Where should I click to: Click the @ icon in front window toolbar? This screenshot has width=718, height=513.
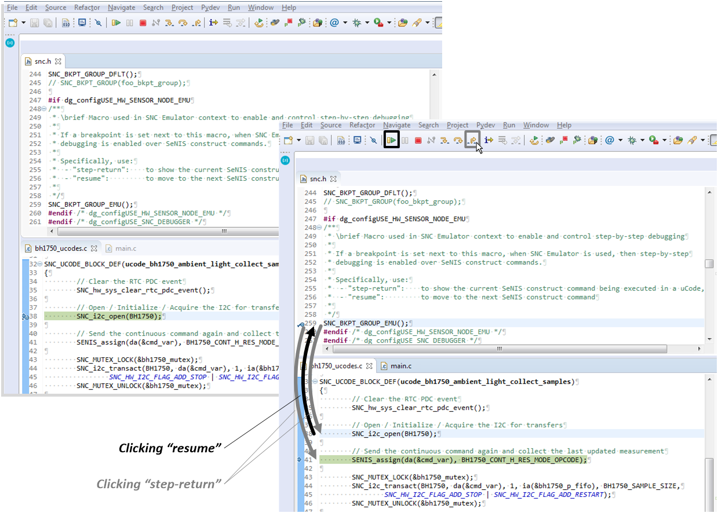610,140
